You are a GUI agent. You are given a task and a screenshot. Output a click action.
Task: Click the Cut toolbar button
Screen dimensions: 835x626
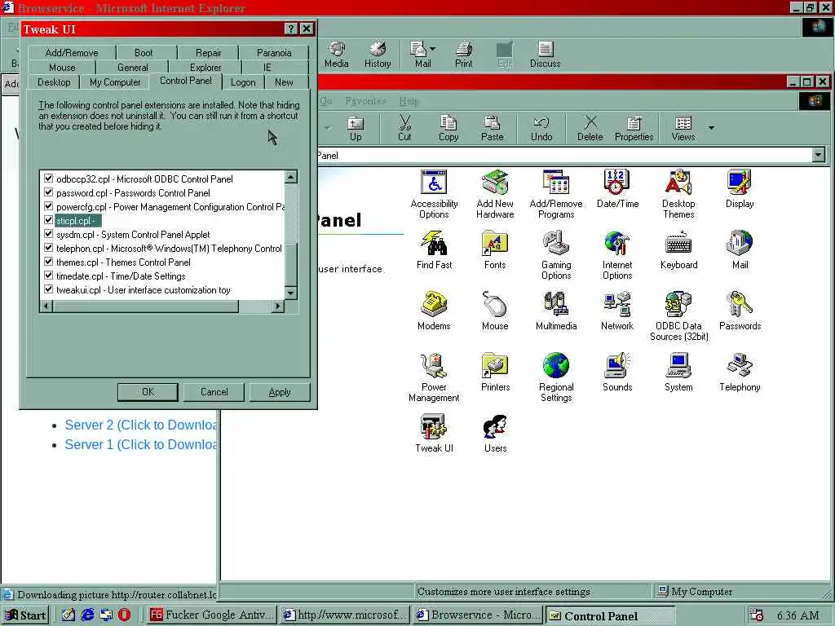click(404, 128)
